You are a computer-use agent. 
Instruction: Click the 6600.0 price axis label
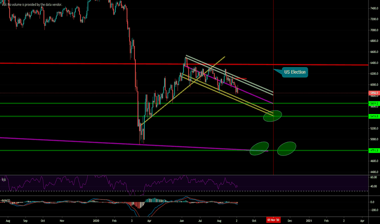pyautogui.click(x=374, y=52)
